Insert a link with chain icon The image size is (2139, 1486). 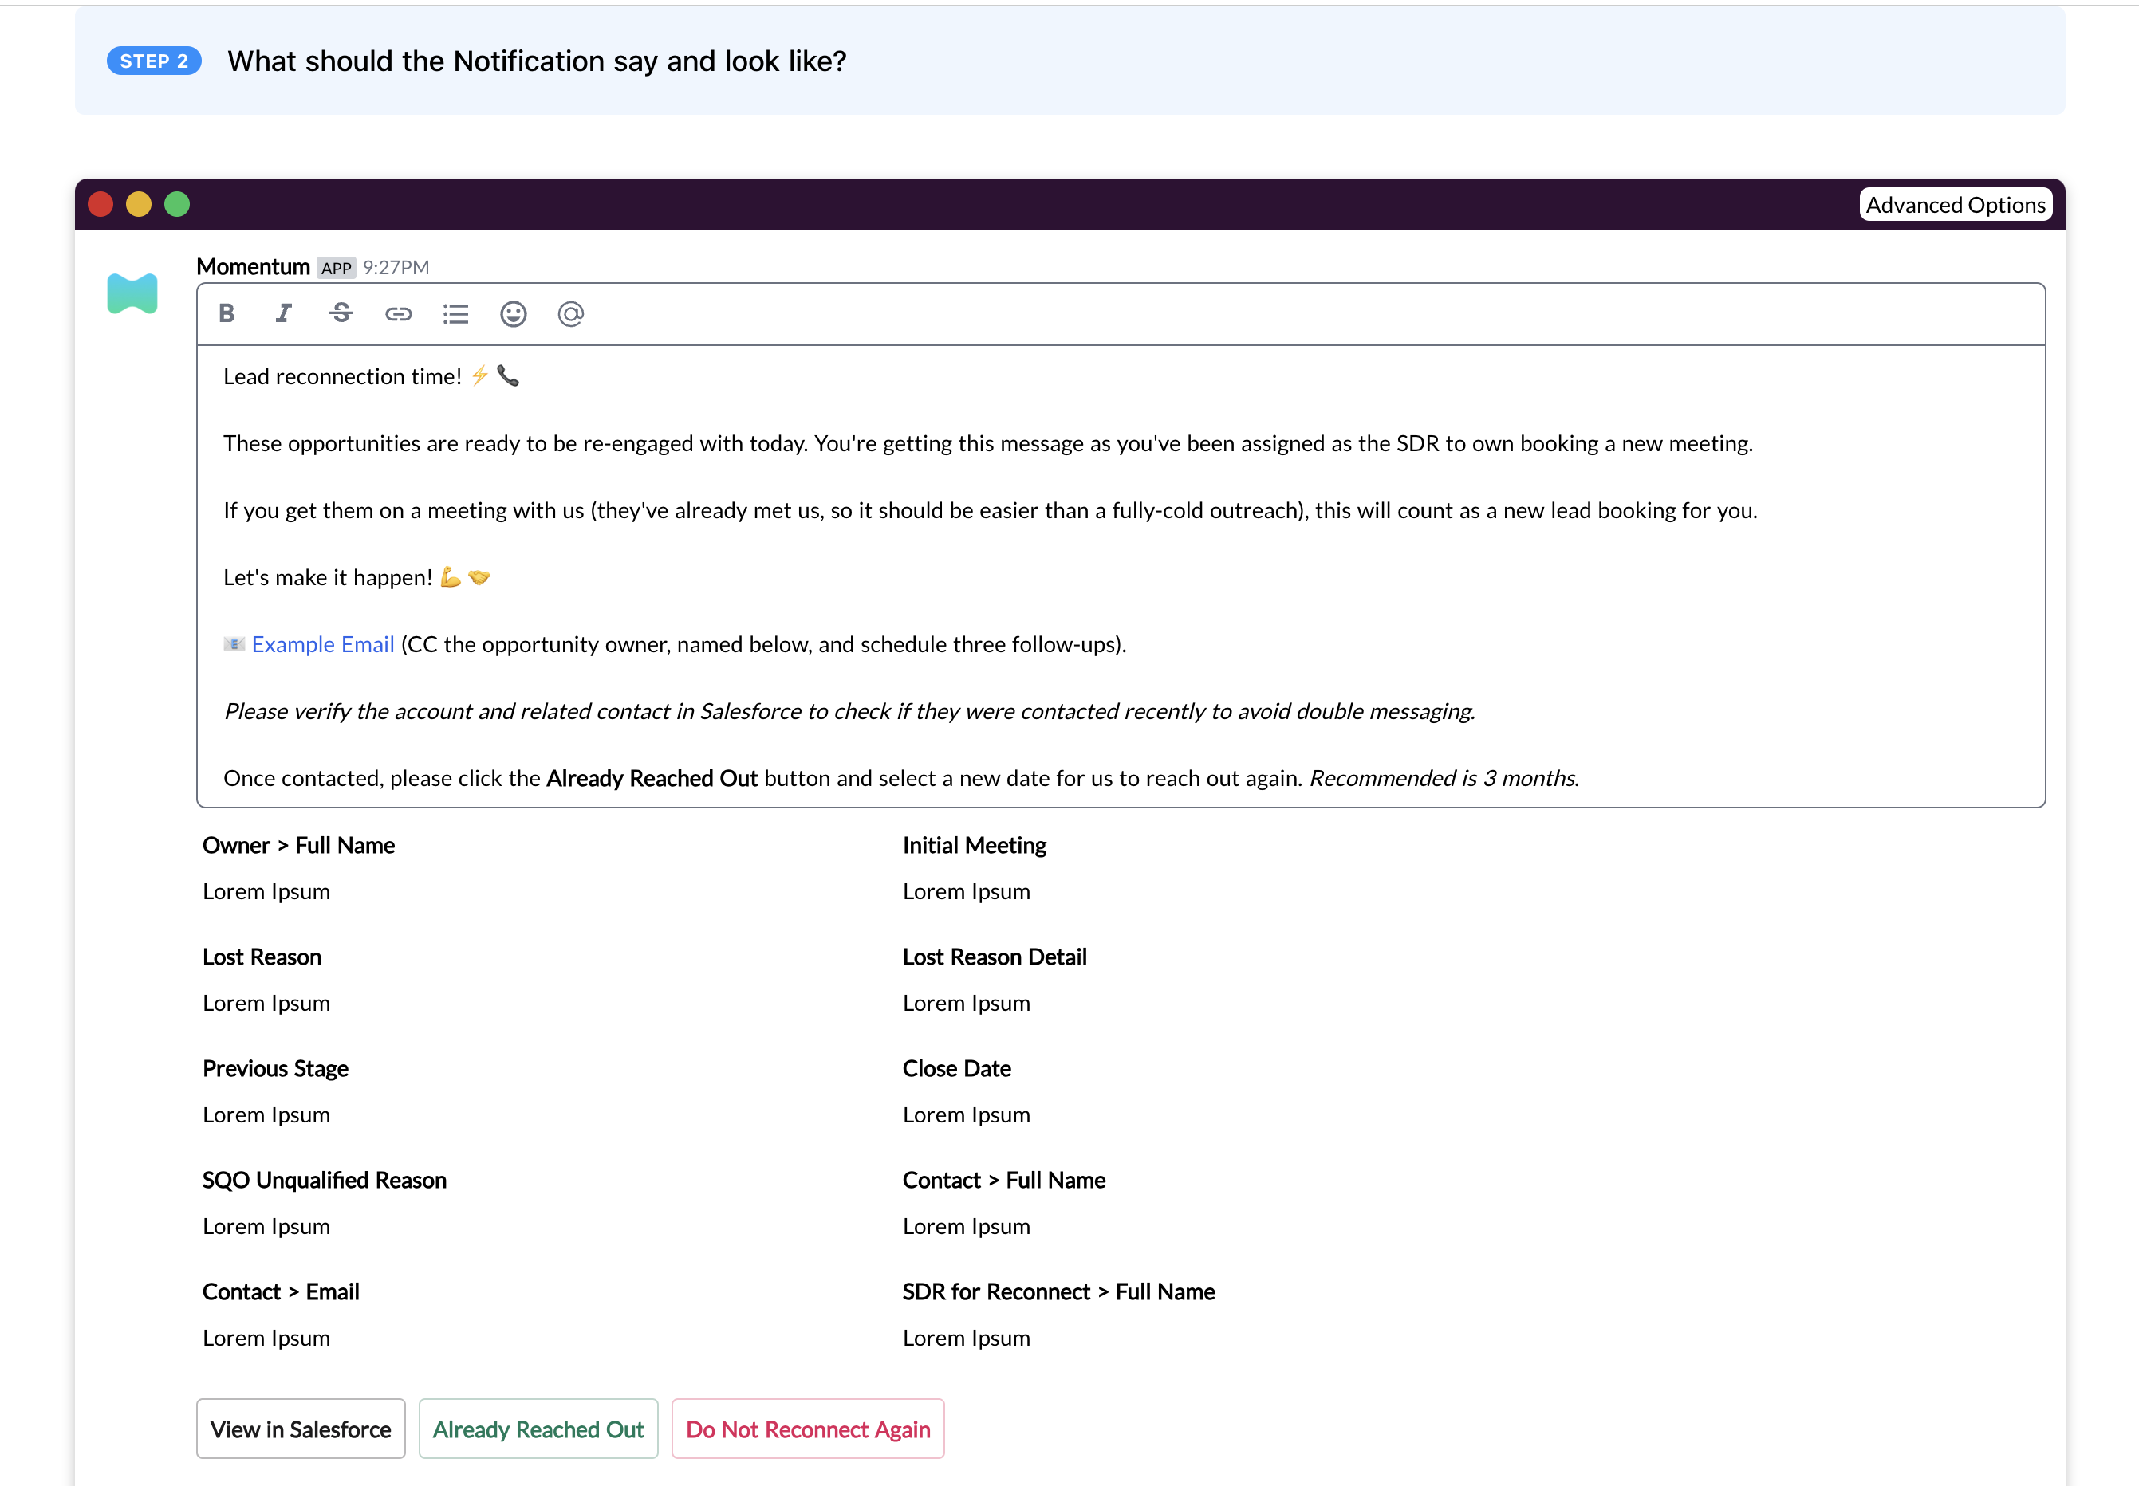[x=398, y=314]
